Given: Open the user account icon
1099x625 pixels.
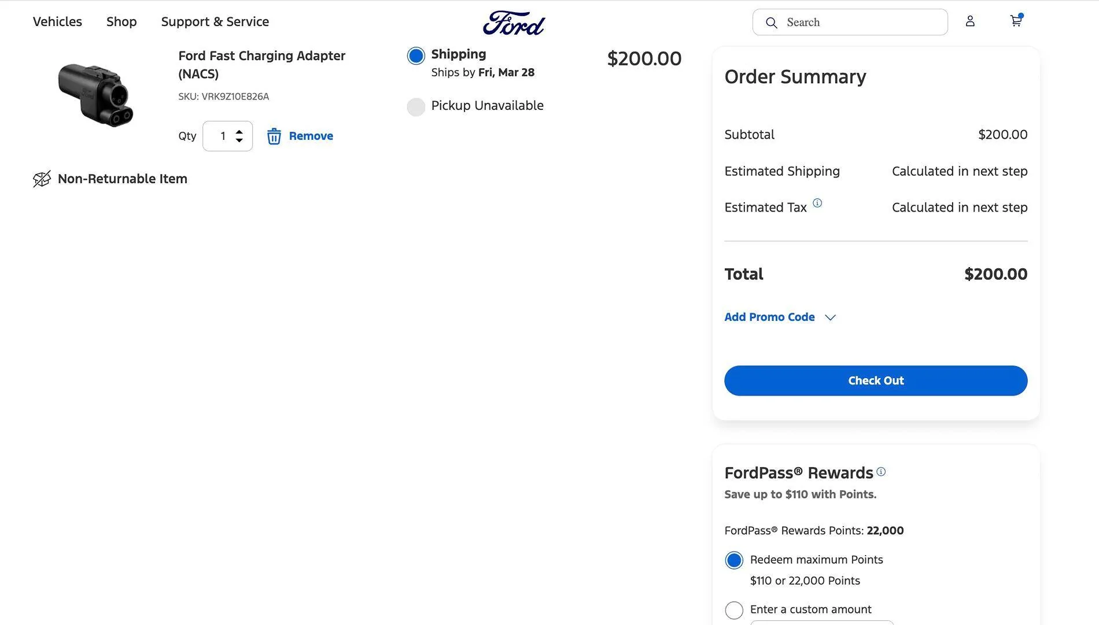Looking at the screenshot, I should coord(970,21).
